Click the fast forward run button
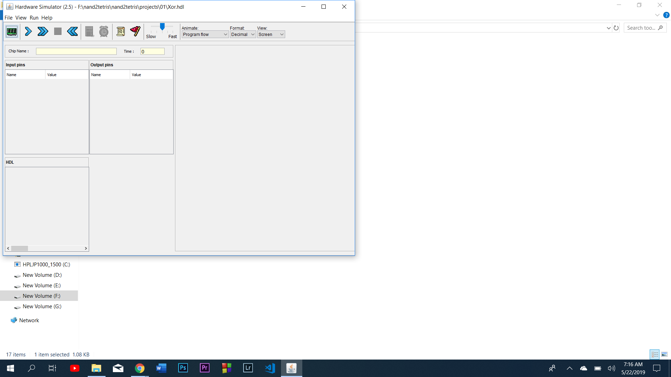The image size is (671, 377). pos(43,32)
